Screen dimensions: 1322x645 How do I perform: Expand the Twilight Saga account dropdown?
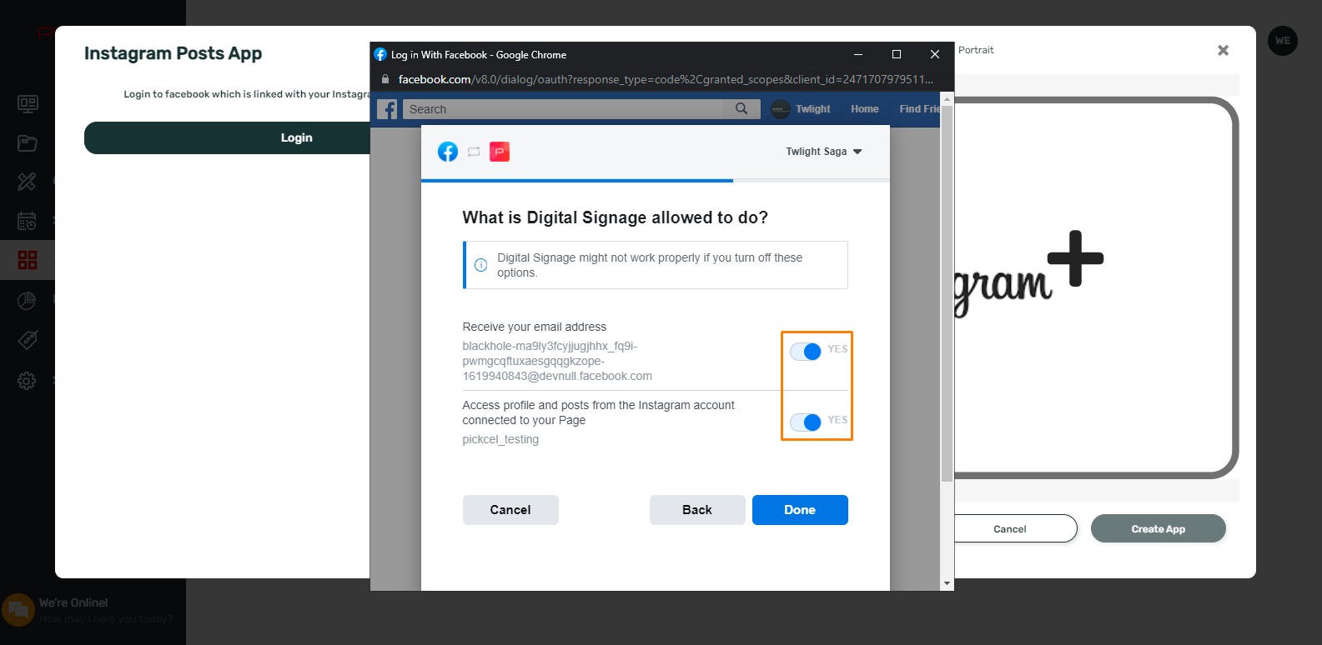click(x=824, y=152)
